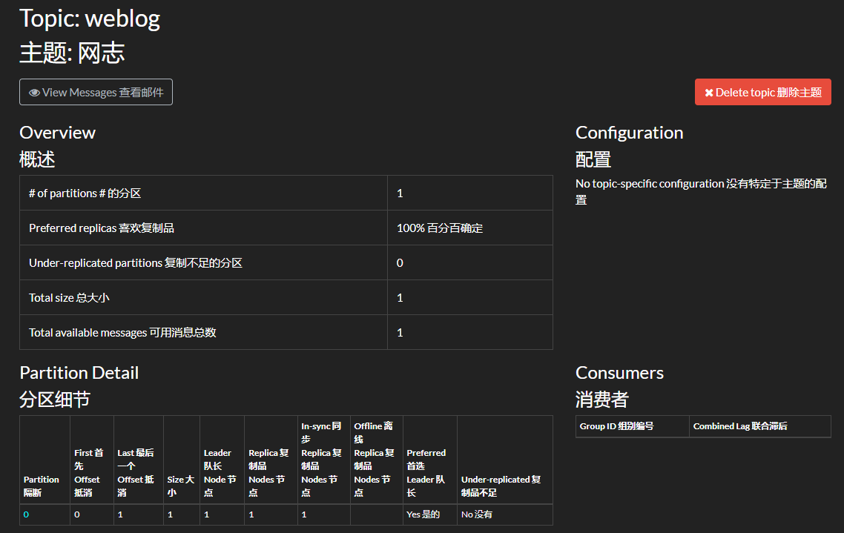Click the '100%' preferred replicas value
This screenshot has width=844, height=533.
(439, 228)
